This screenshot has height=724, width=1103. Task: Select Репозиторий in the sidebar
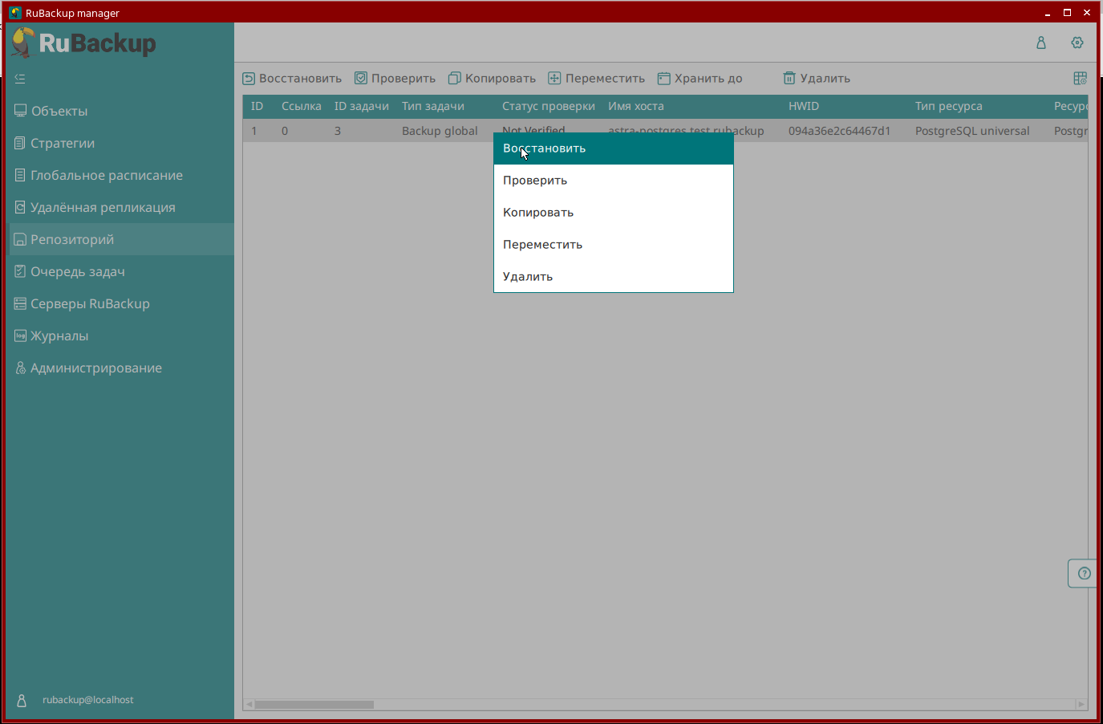[120, 239]
